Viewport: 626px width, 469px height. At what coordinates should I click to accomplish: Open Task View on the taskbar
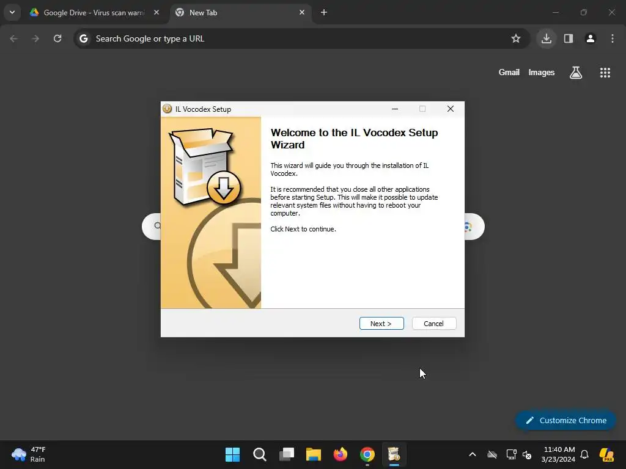click(287, 454)
